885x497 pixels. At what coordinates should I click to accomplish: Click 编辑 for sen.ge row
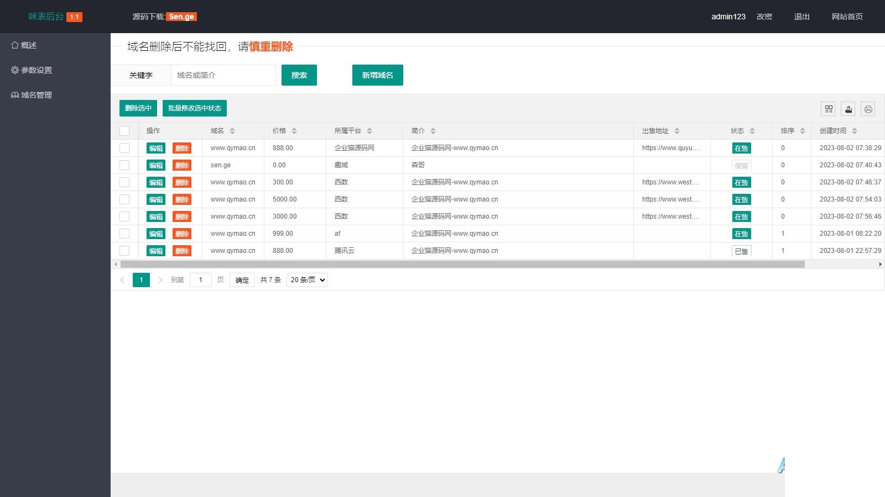pos(156,165)
